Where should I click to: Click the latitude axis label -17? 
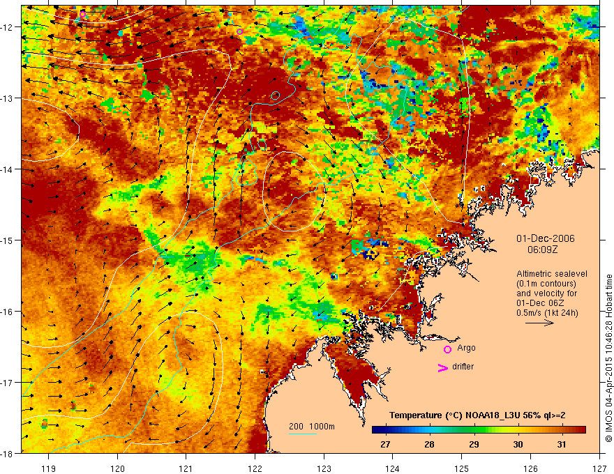[x=8, y=382]
